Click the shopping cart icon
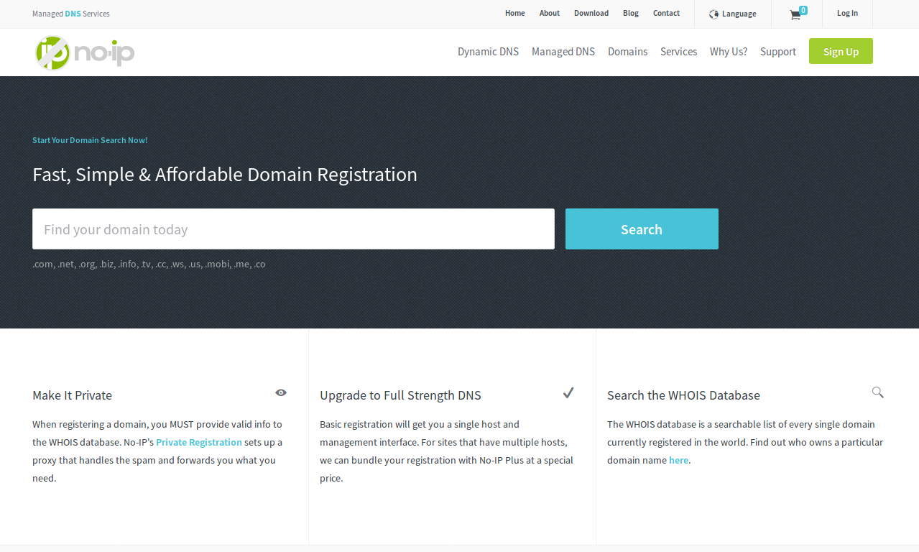 point(795,15)
